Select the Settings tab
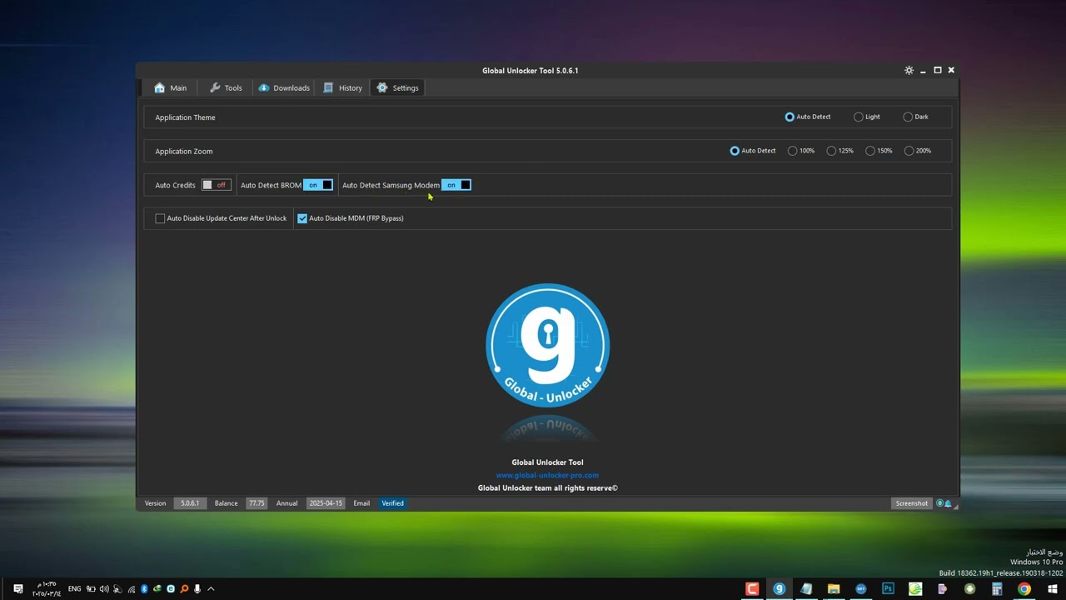Screen dimensions: 1066x600 pyautogui.click(x=397, y=87)
